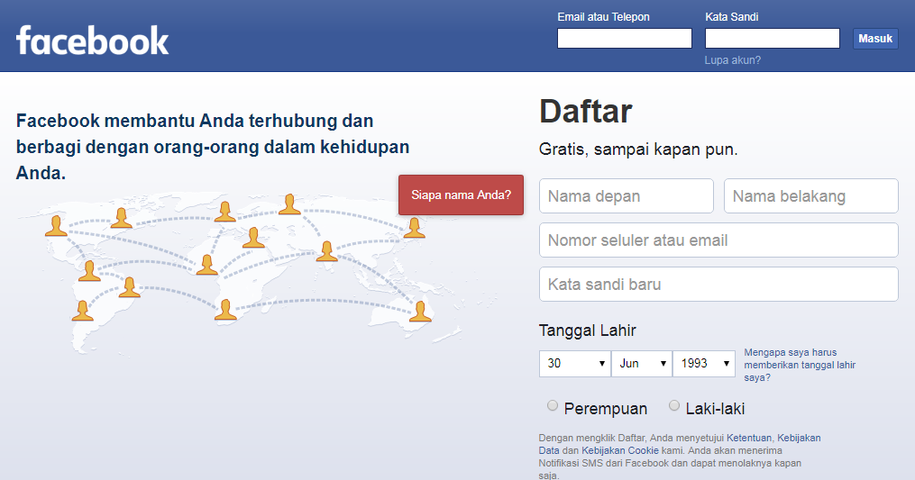Open the birth year dropdown showing 1993
The width and height of the screenshot is (915, 480).
(704, 363)
